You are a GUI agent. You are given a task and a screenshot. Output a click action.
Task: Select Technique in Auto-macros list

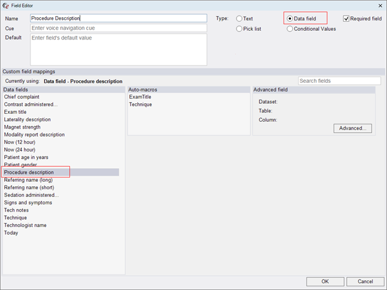(x=140, y=104)
